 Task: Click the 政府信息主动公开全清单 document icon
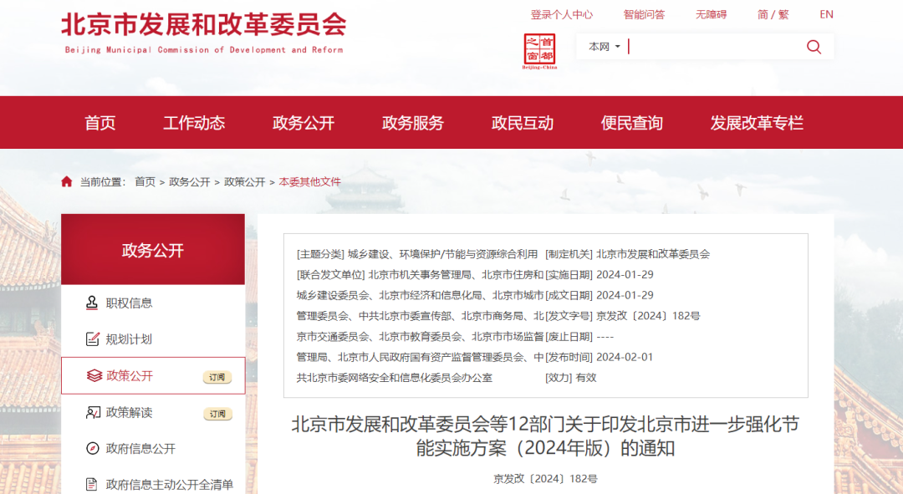[x=92, y=483]
